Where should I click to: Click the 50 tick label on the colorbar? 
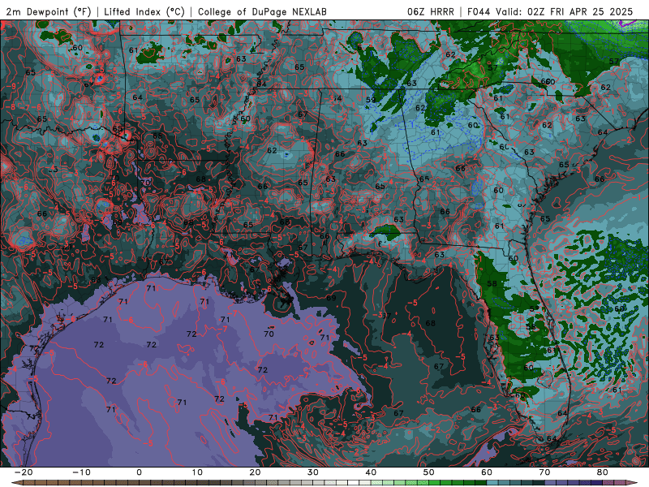(429, 472)
